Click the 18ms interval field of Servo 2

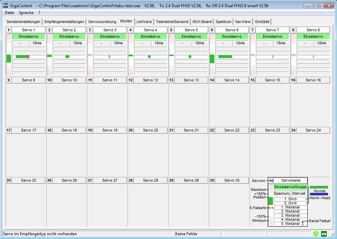click(x=78, y=43)
